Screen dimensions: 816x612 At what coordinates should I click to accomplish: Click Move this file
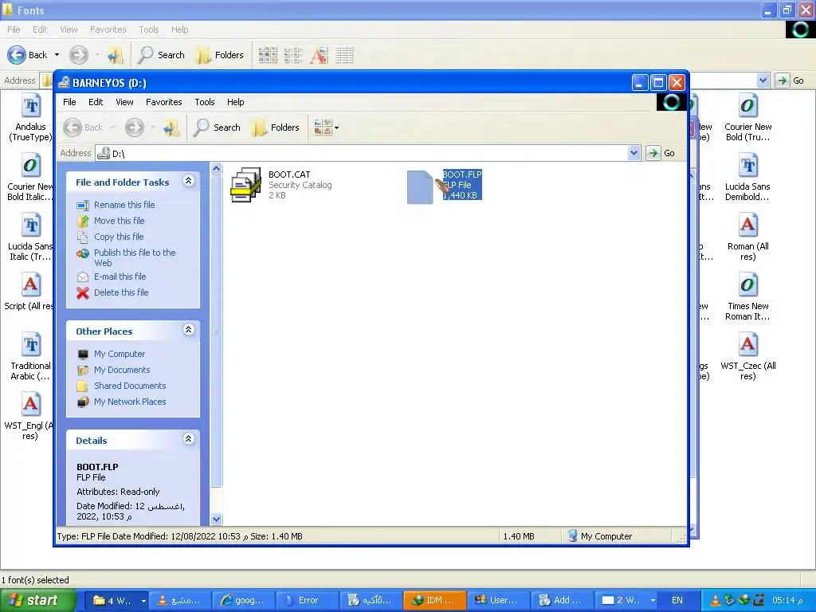tap(120, 221)
